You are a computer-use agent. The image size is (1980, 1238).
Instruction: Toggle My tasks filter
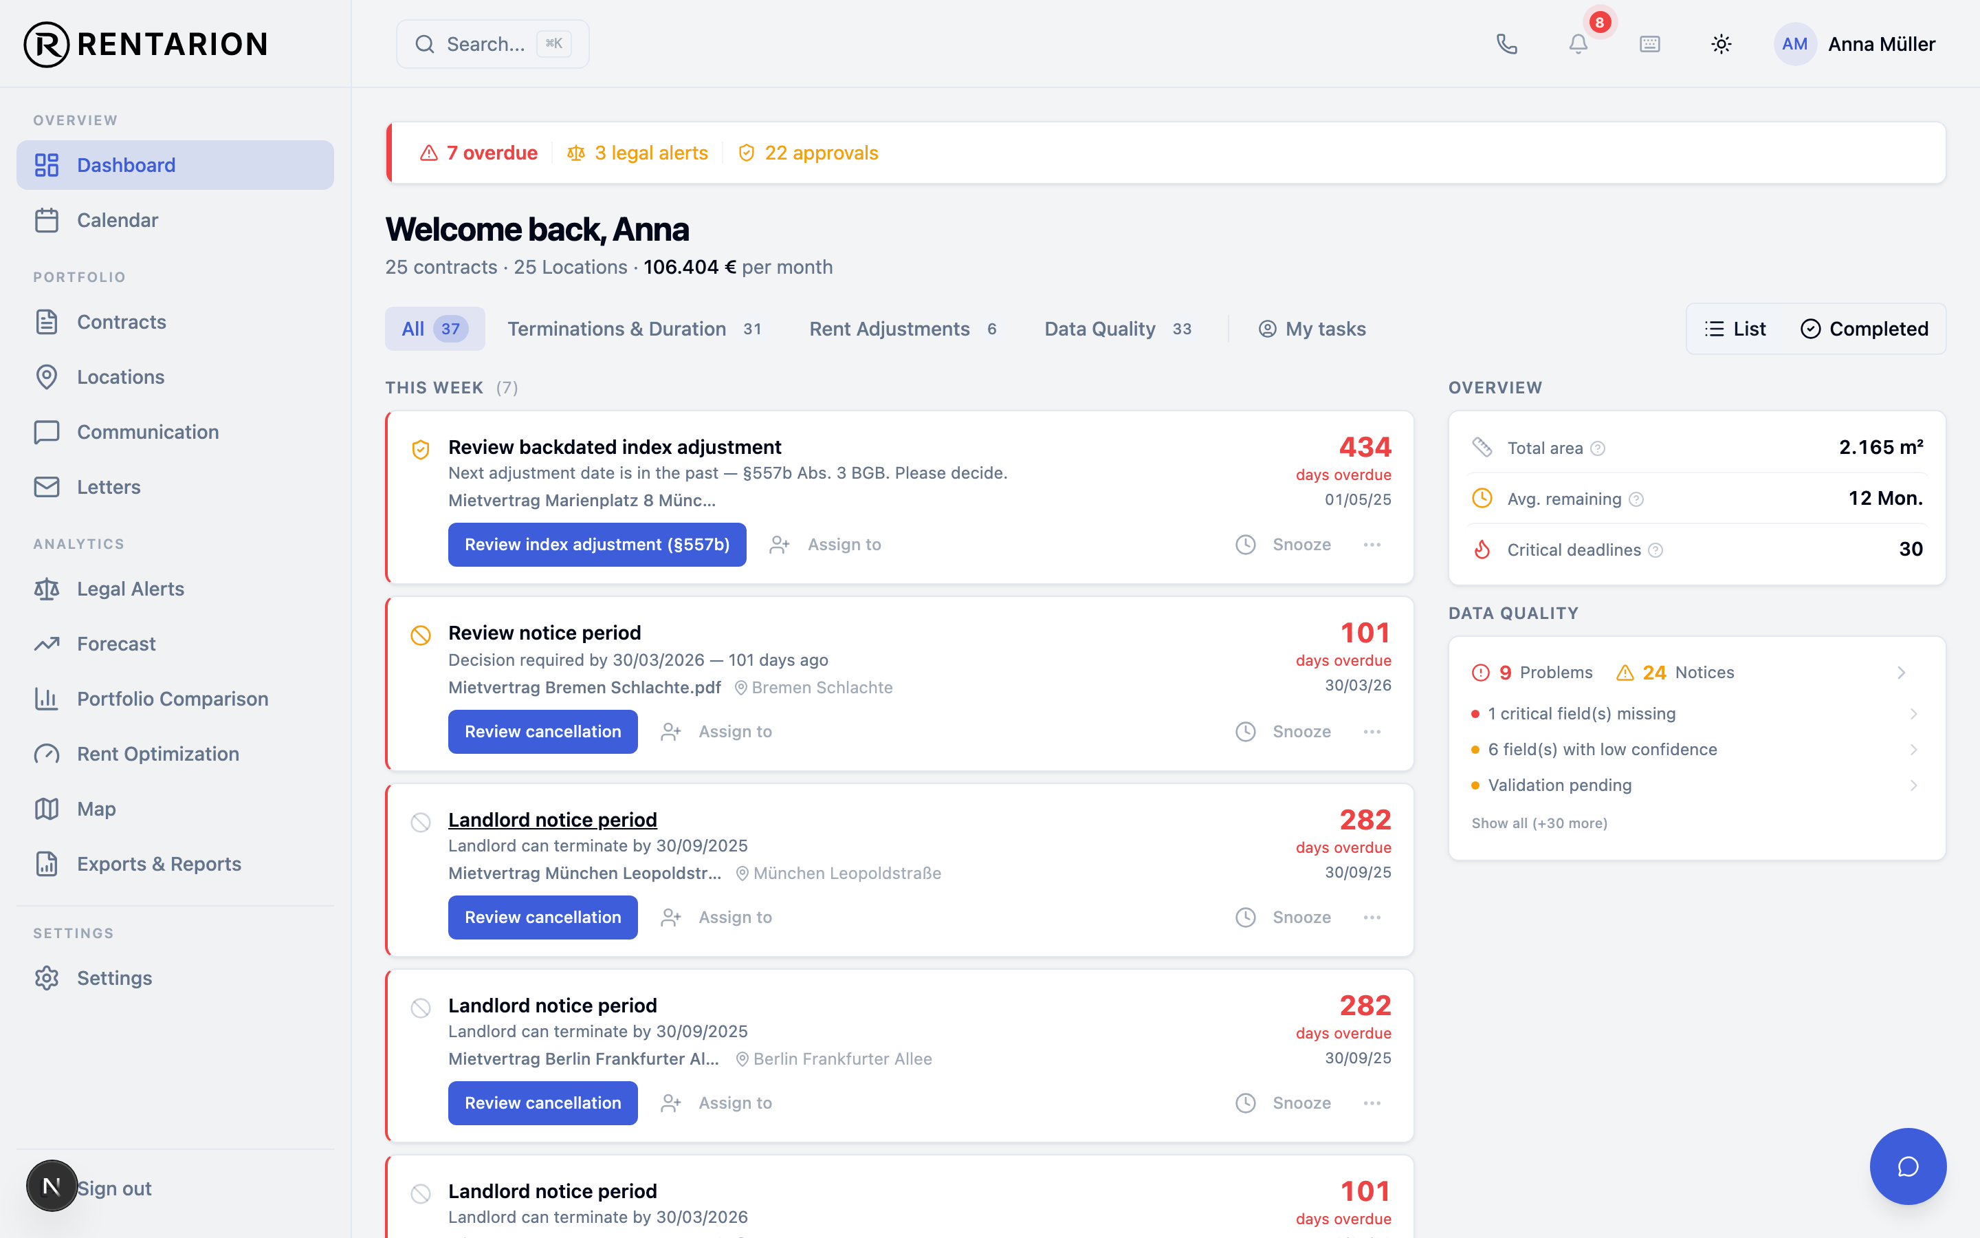click(x=1312, y=329)
